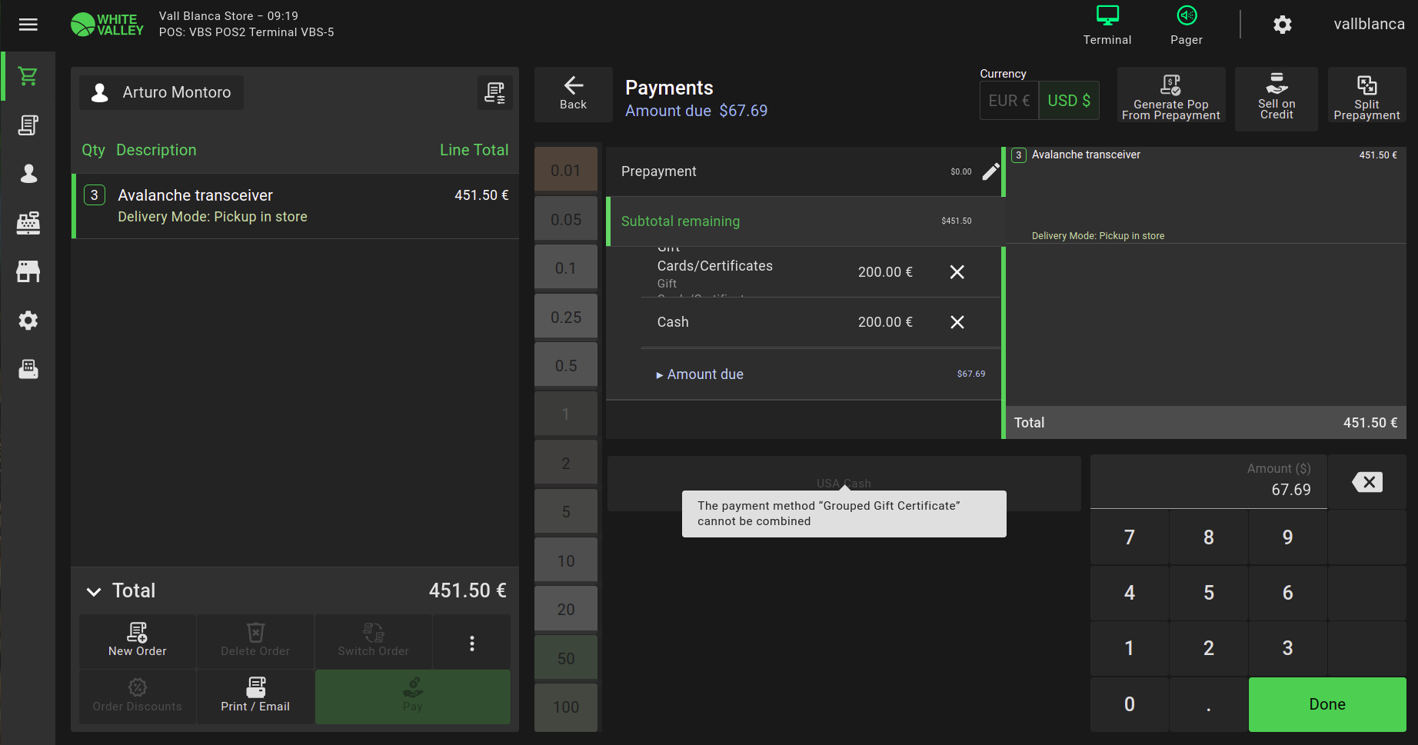The width and height of the screenshot is (1418, 745).
Task: Click the Description column header
Action: point(156,150)
